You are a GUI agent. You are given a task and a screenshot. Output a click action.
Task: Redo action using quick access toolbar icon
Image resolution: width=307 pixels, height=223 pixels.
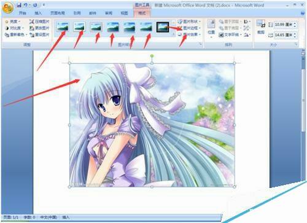pyautogui.click(x=35, y=5)
